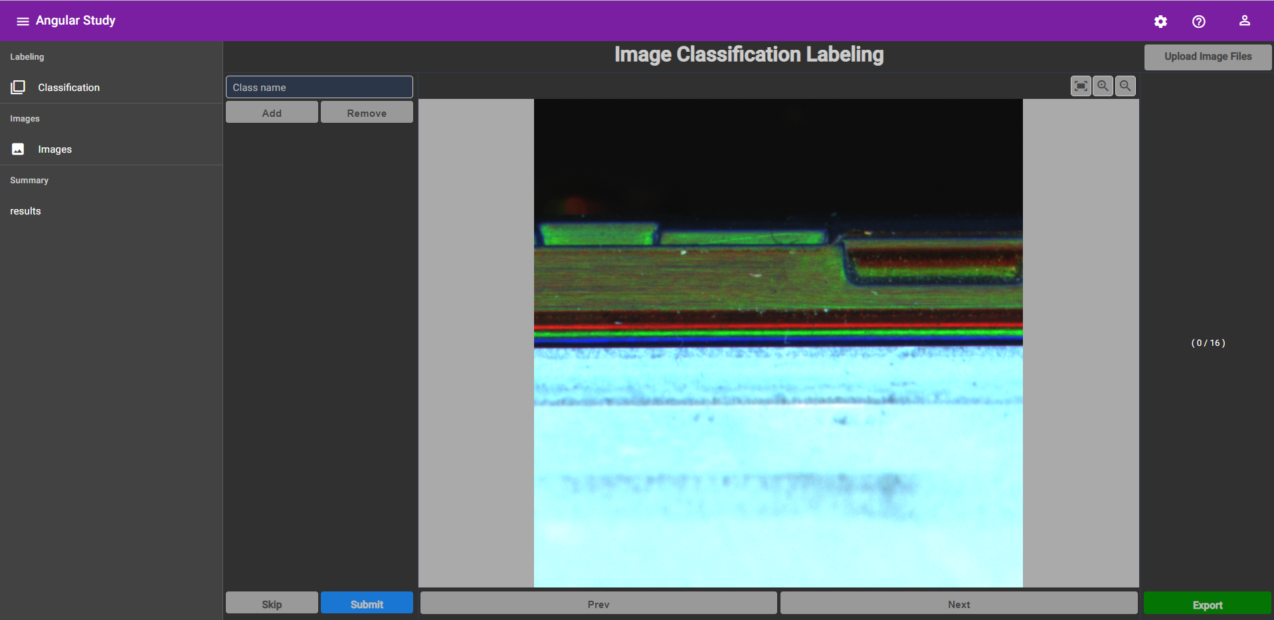Click the displayed sample image

pyautogui.click(x=778, y=343)
